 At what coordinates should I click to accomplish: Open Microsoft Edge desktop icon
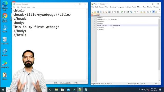pos(5,6)
